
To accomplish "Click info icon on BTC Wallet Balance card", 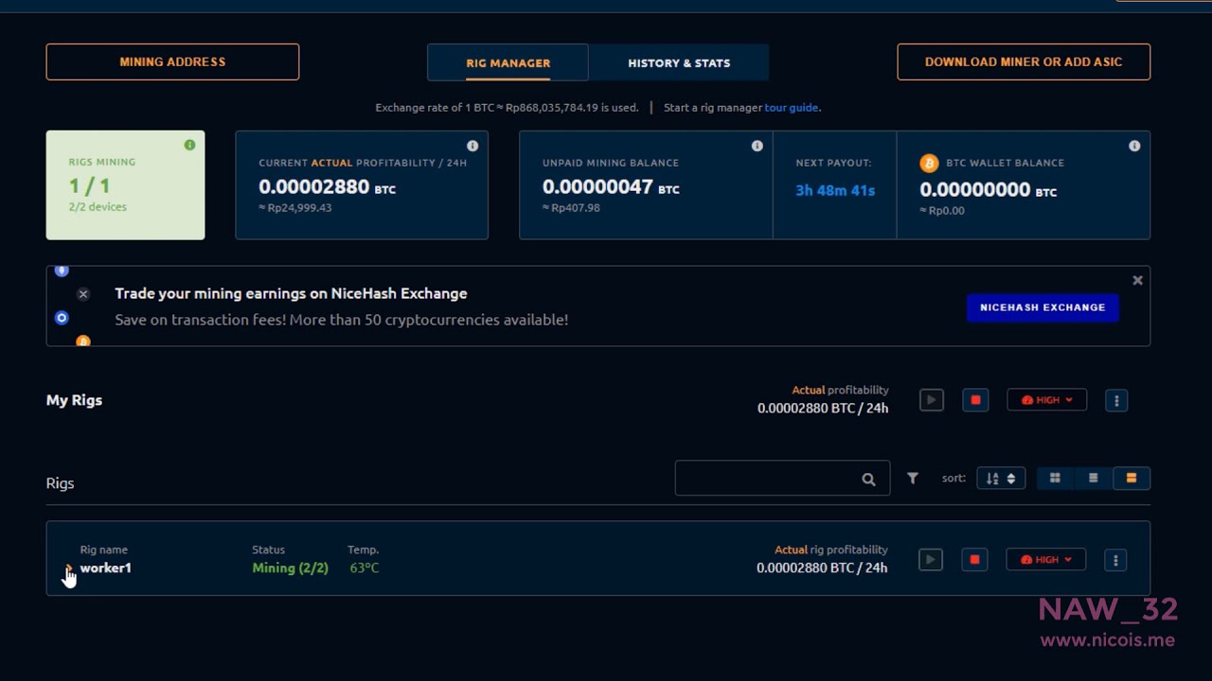I will pos(1134,146).
